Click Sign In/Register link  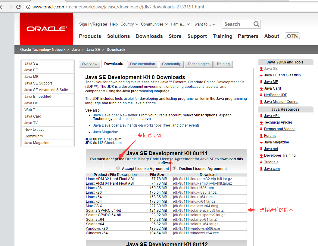pos(93,24)
